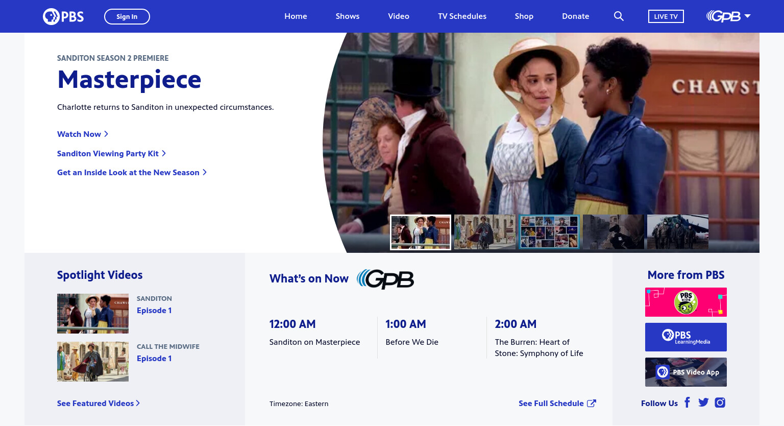Select the Sanditon carousel thumbnail
Screen dimensions: 784x426
(421, 232)
